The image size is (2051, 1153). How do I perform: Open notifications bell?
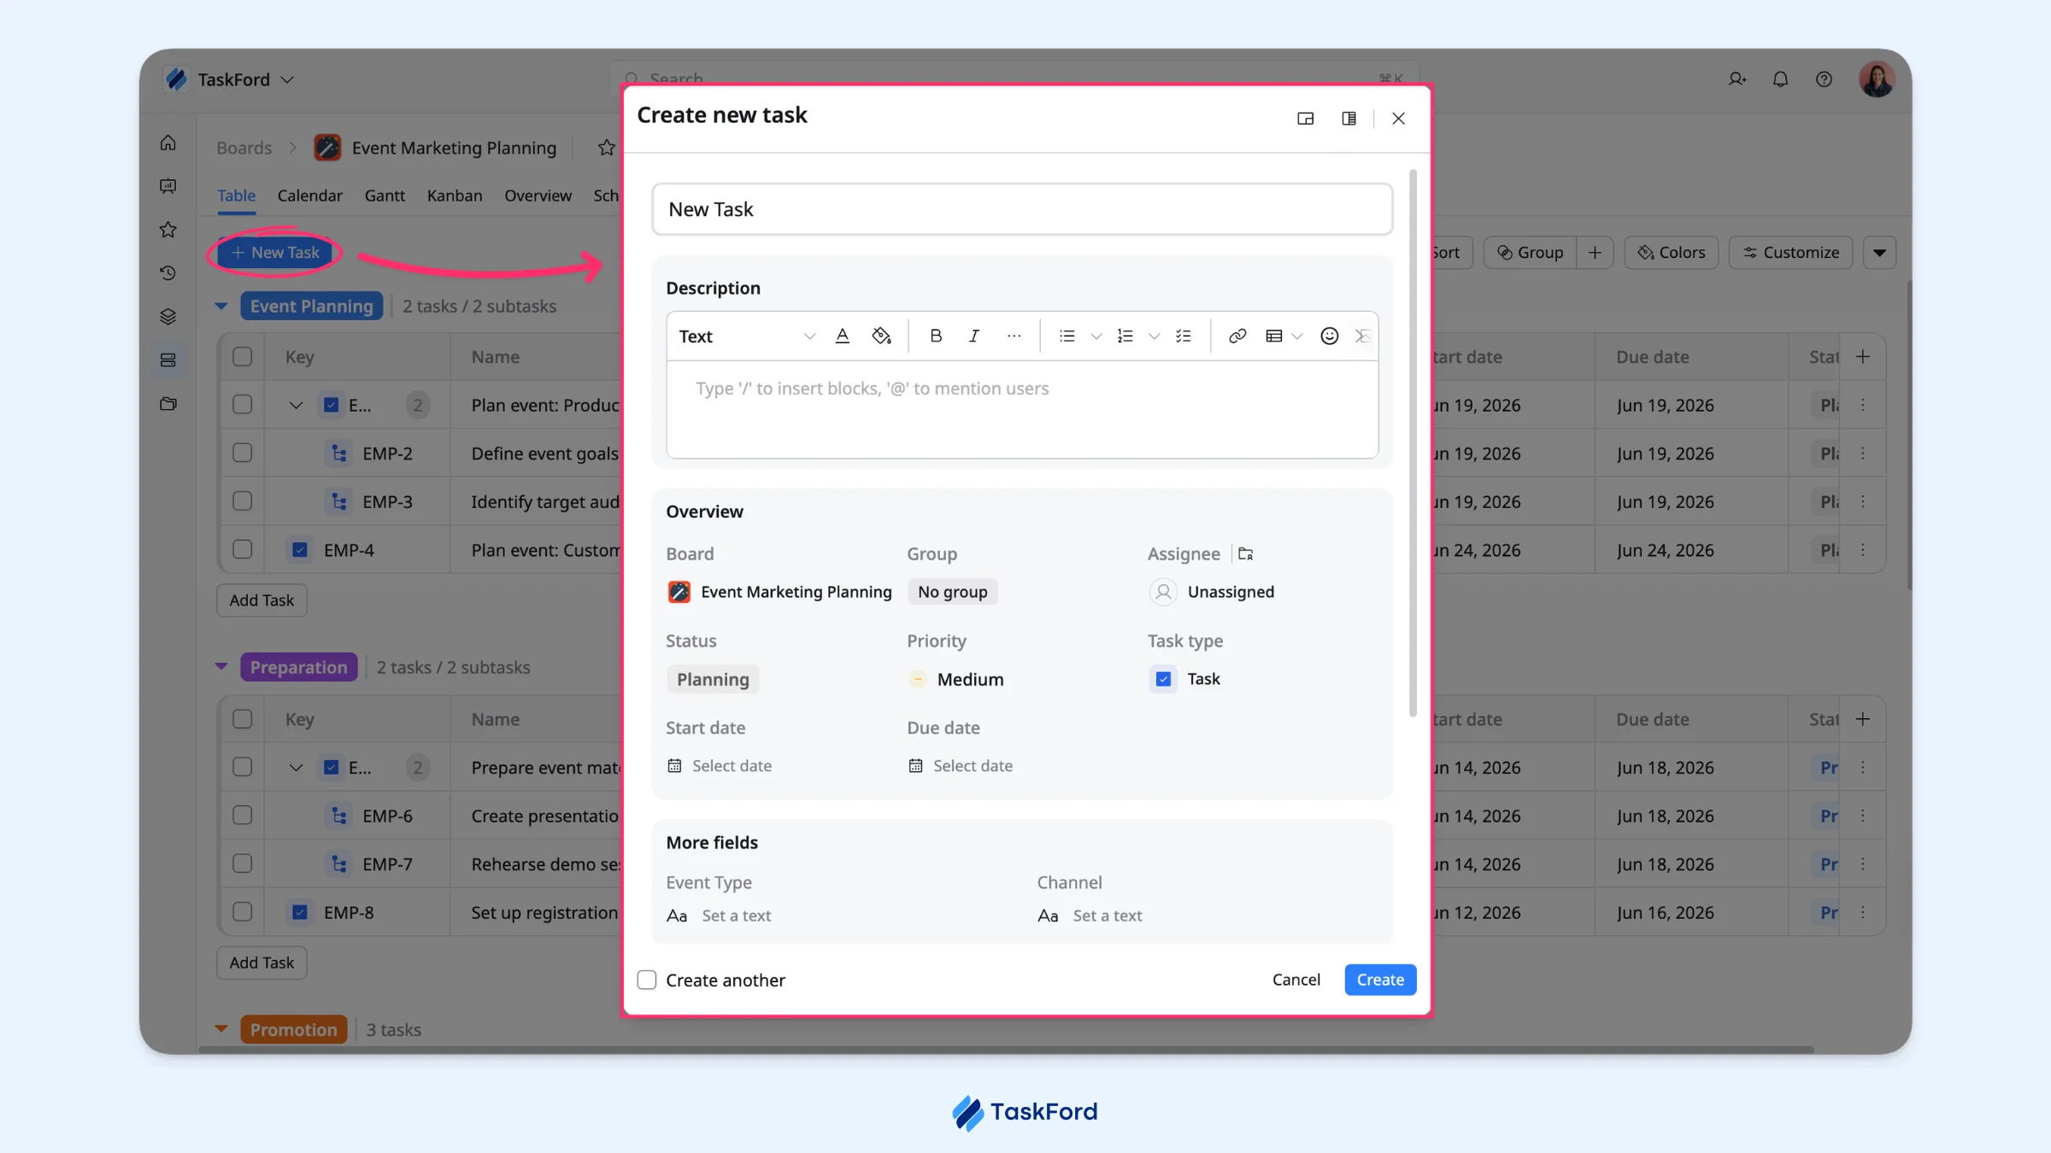[1780, 79]
